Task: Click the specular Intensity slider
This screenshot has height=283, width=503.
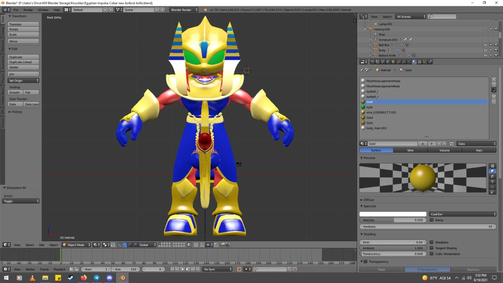Action: pos(393,220)
